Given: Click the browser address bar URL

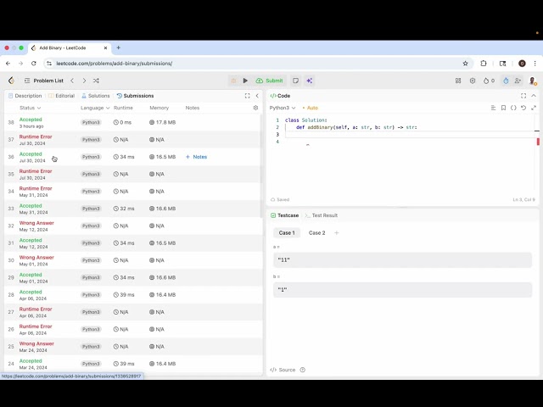Looking at the screenshot, I should [x=115, y=64].
